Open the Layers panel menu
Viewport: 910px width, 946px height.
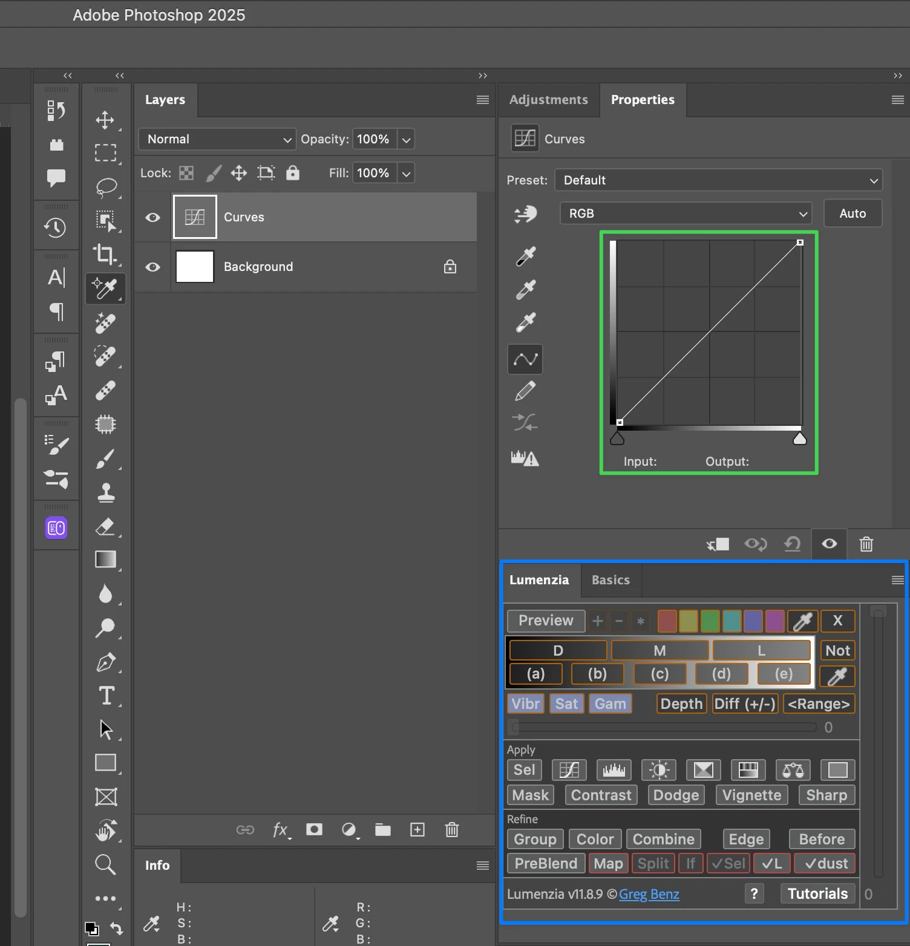coord(482,100)
